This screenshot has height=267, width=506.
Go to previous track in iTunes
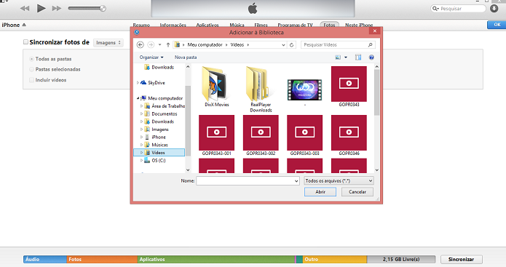[x=25, y=9]
